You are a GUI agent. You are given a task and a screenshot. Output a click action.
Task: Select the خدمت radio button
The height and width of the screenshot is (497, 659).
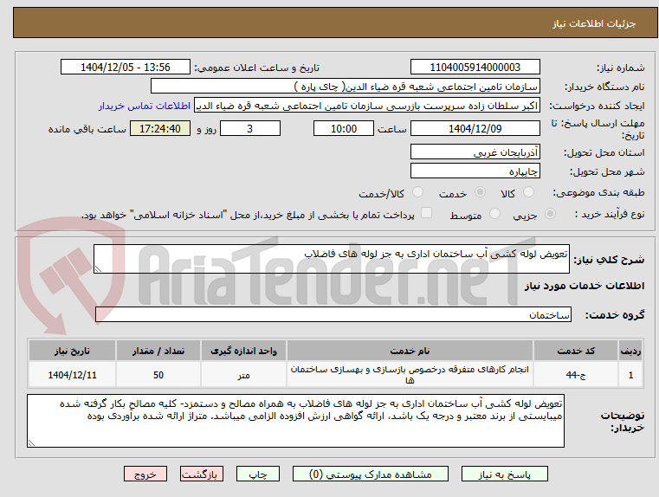point(480,192)
